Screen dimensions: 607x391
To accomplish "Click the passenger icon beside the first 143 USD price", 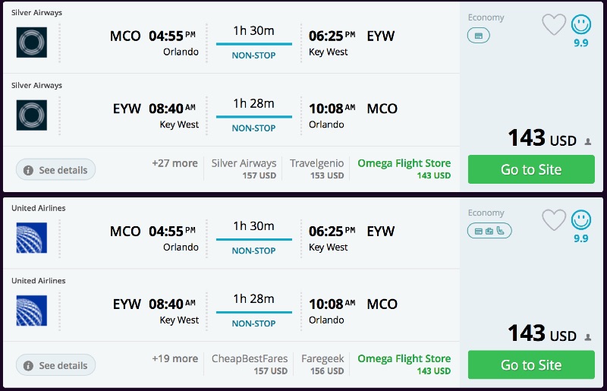I will click(x=587, y=141).
